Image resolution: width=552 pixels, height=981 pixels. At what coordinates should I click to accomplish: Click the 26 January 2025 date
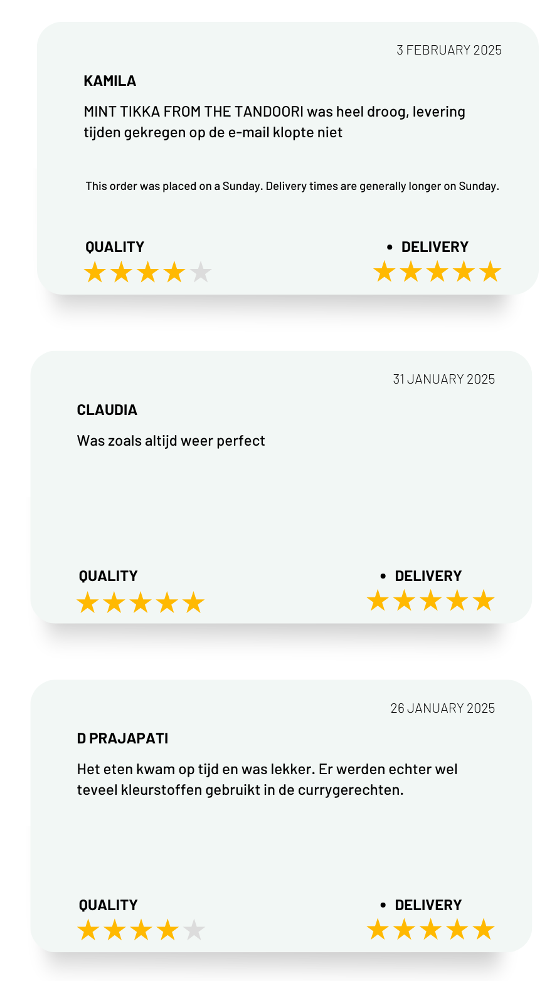pyautogui.click(x=443, y=708)
